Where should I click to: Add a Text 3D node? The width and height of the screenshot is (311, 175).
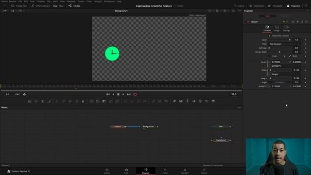pos(187,102)
